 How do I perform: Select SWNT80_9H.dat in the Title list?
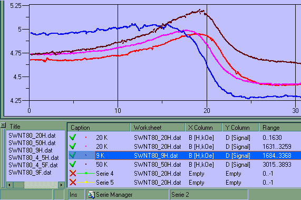(31, 150)
